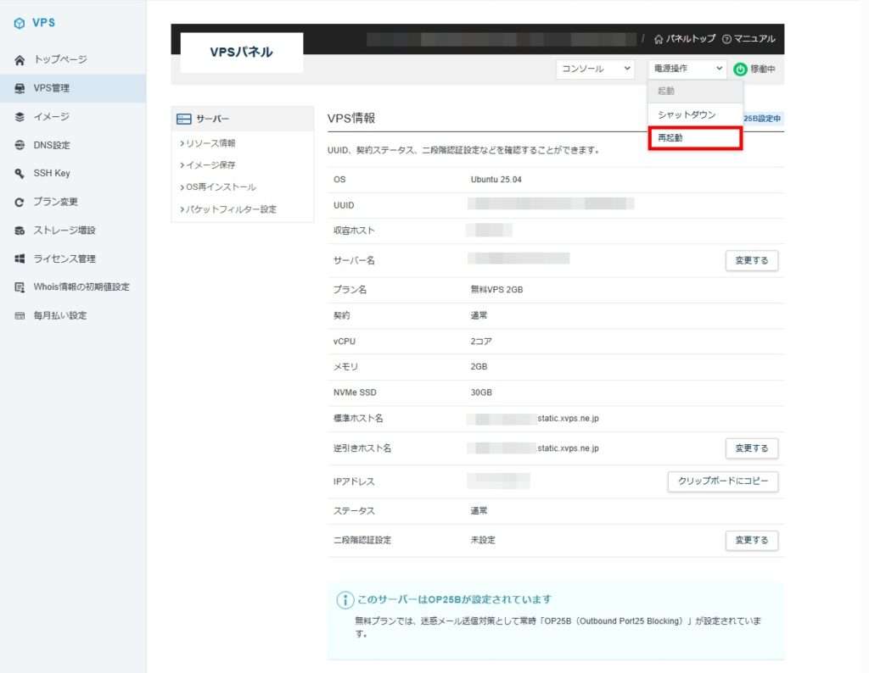Open パケットフィルター設定 in the server menu
The height and width of the screenshot is (673, 869).
tap(231, 209)
